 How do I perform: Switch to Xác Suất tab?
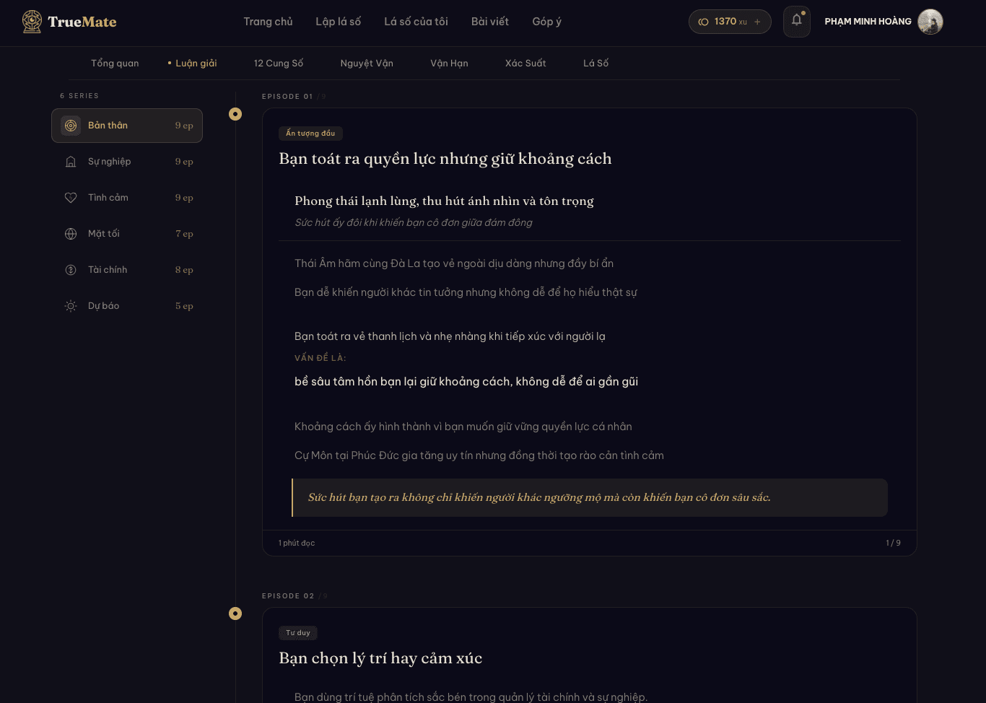point(525,64)
